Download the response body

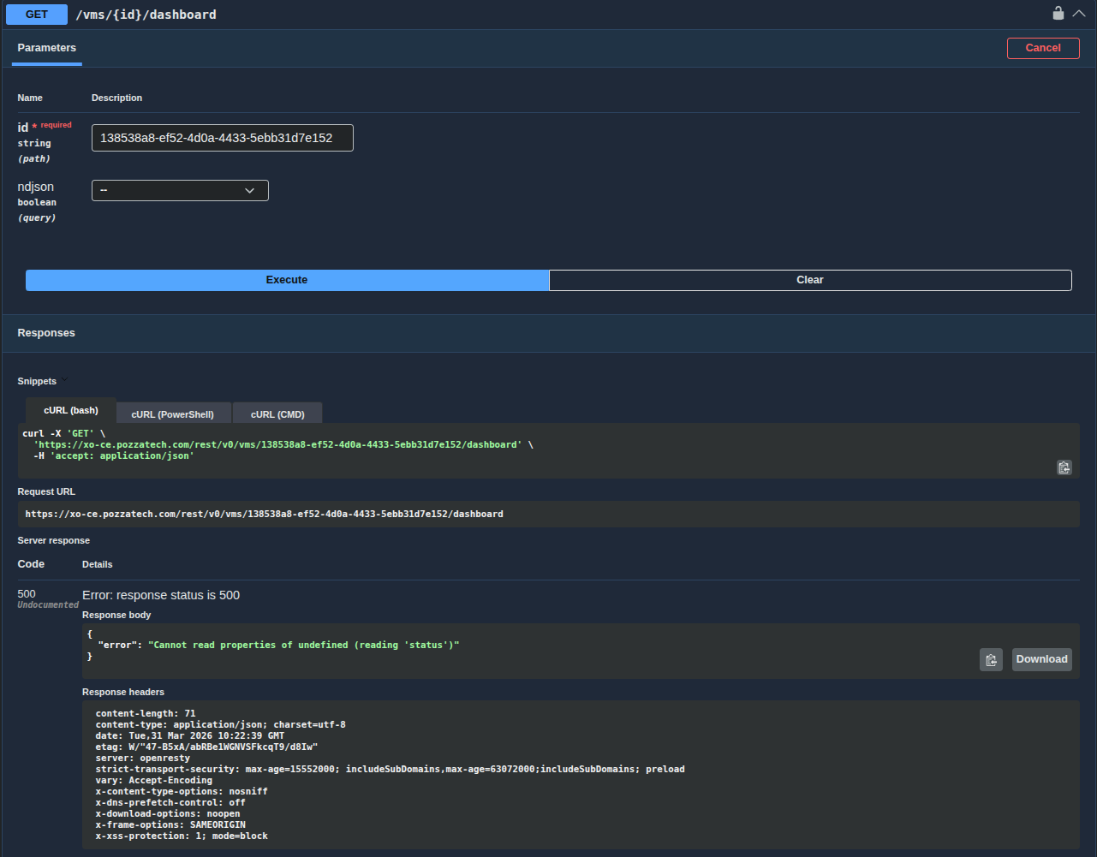click(x=1041, y=659)
